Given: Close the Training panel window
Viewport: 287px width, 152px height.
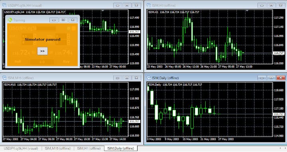Looking at the screenshot, I should [x=73, y=20].
